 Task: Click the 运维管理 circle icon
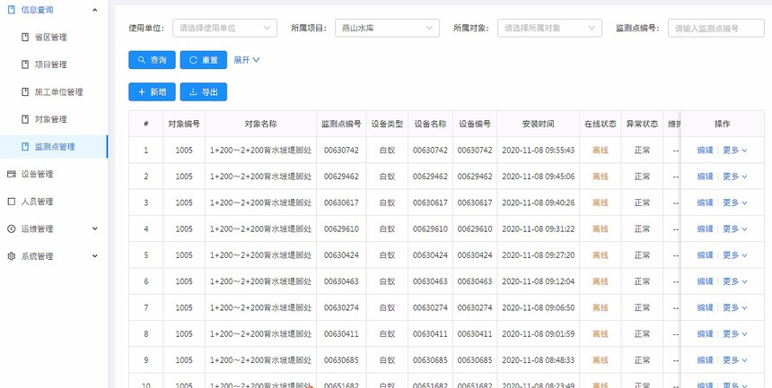pyautogui.click(x=12, y=228)
